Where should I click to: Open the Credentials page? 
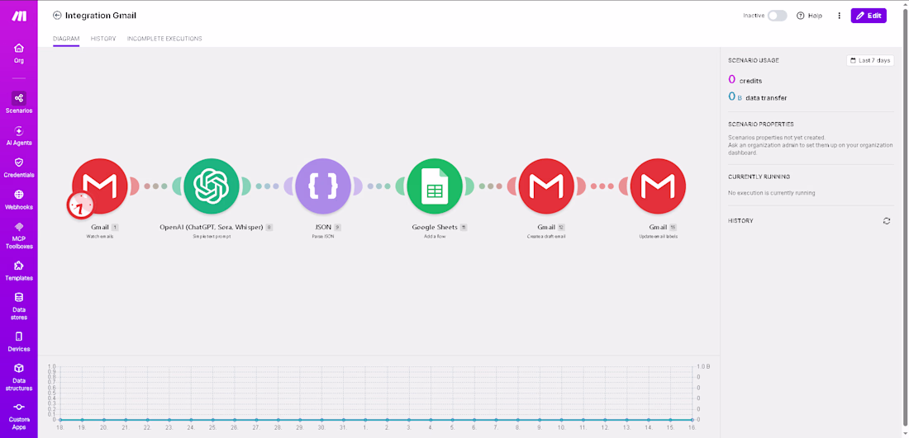(18, 167)
